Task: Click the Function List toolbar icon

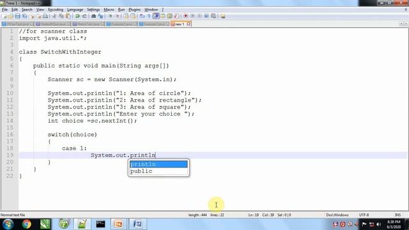Action: 176,16
